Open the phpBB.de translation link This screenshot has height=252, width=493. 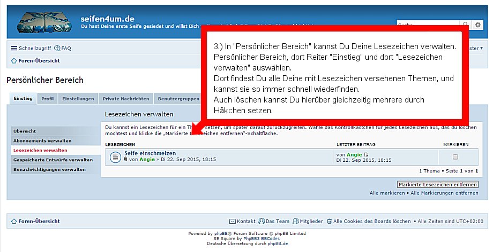tap(278, 243)
